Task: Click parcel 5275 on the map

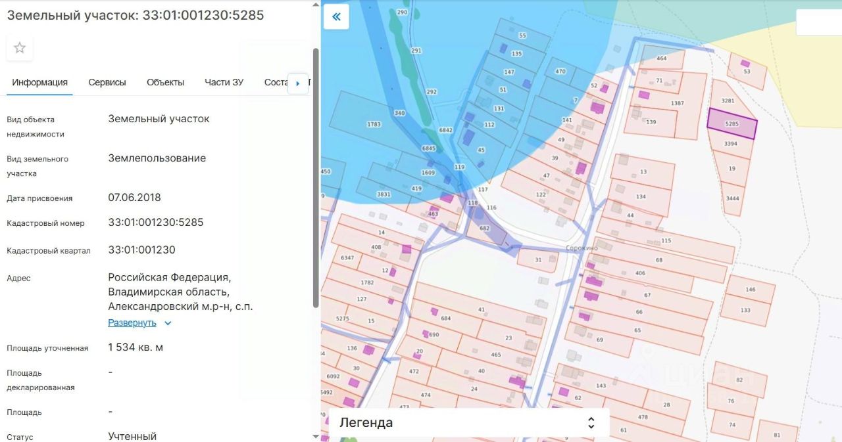Action: [343, 318]
